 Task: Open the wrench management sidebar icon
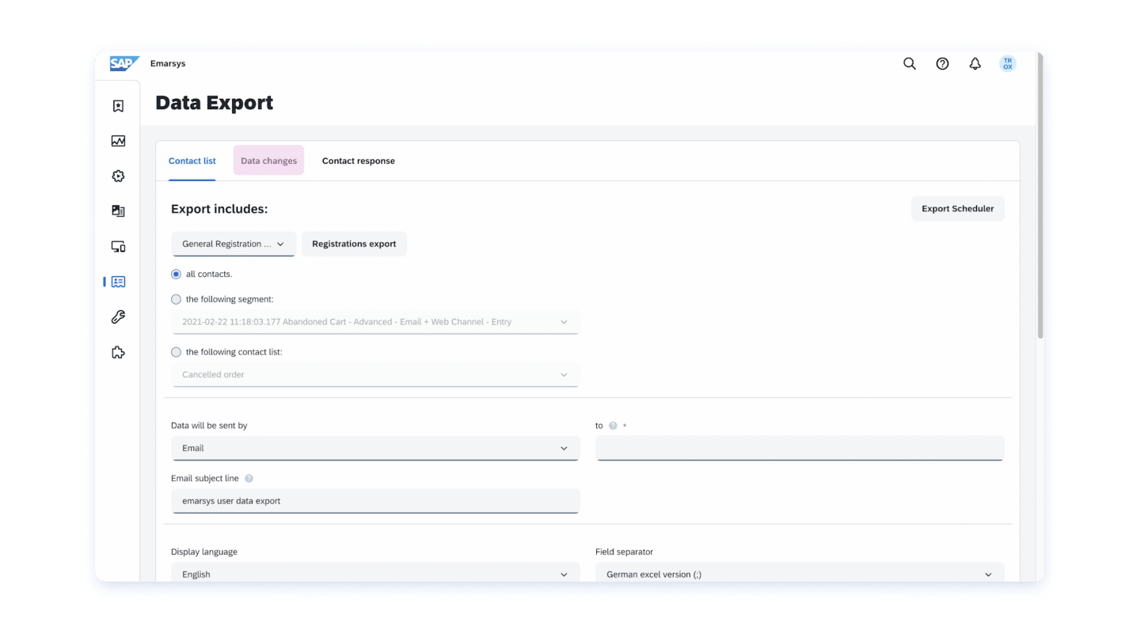[x=118, y=317]
